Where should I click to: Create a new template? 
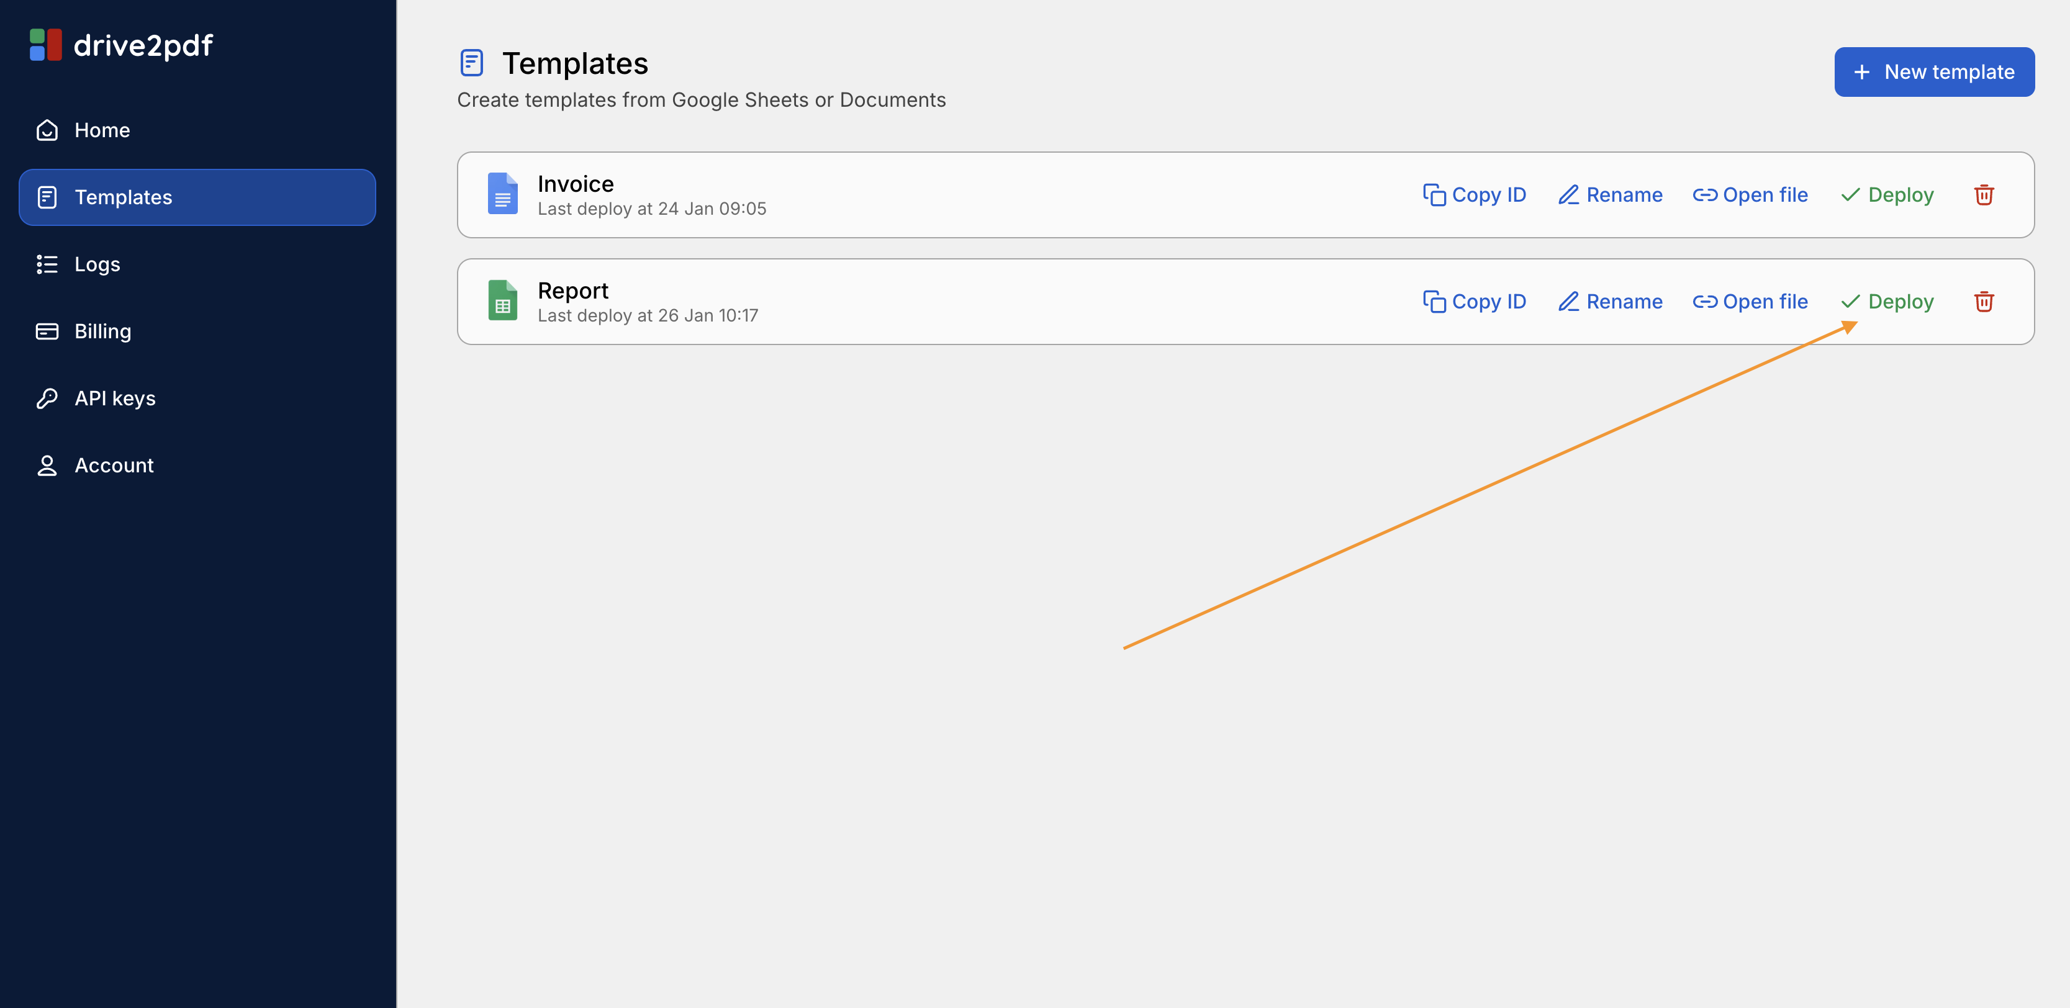point(1933,71)
